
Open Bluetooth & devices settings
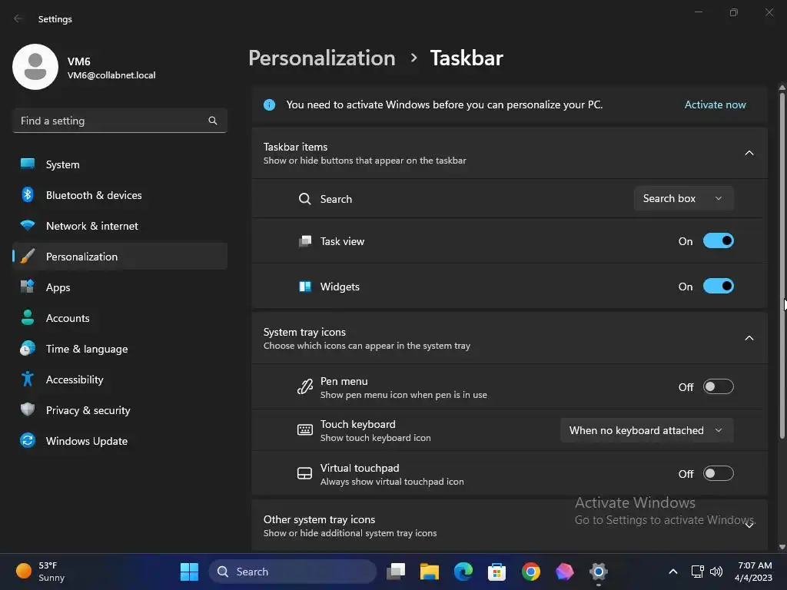(119, 194)
